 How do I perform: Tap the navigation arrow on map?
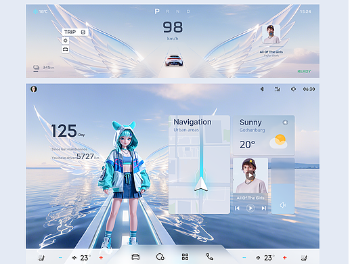coord(201,184)
